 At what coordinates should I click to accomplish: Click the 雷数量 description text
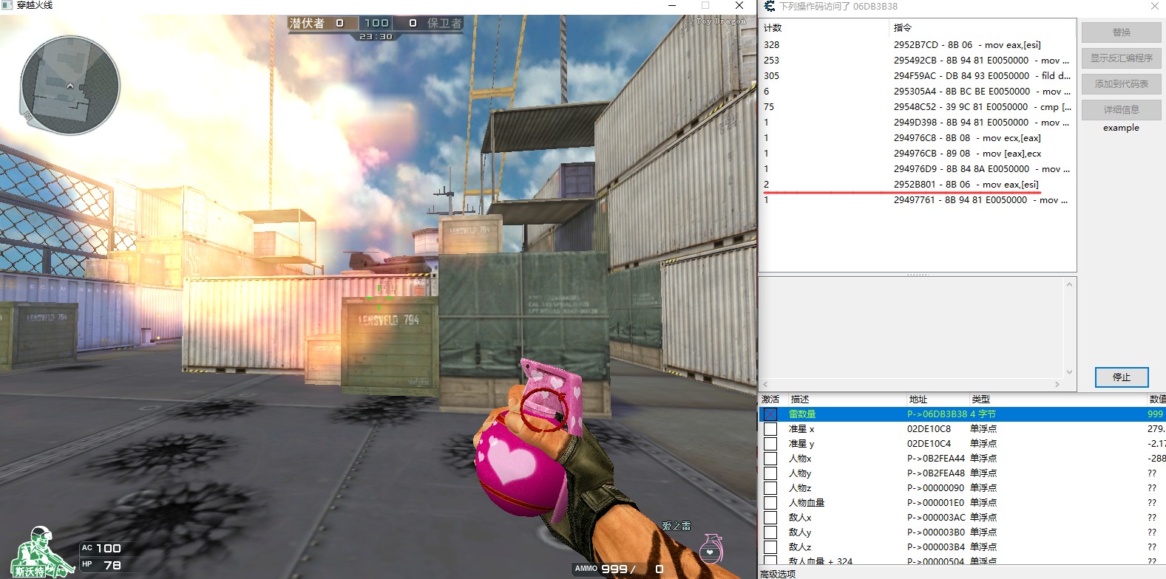802,414
